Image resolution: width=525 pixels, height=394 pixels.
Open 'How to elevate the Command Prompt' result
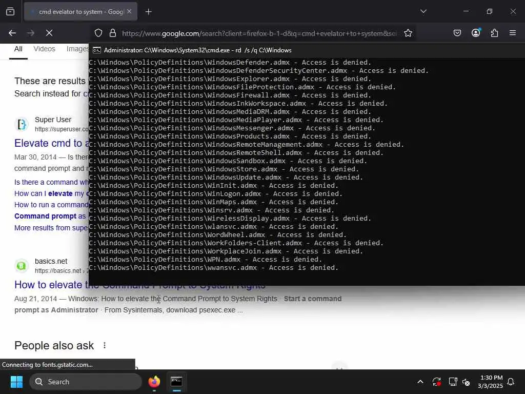(140, 285)
